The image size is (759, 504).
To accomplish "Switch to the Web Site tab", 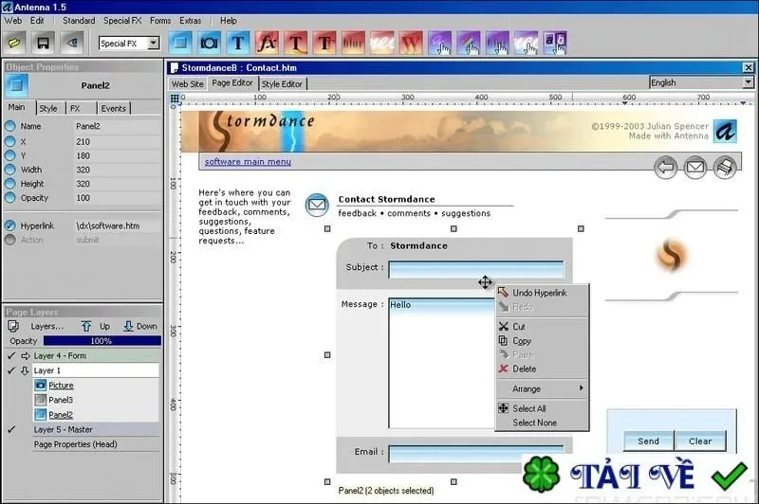I will [188, 84].
